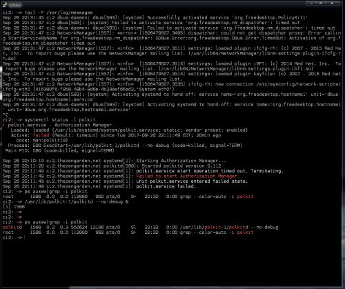The width and height of the screenshot is (345, 289).
Task: Click the 'systemctl status -l polkit' command
Action: point(60,120)
